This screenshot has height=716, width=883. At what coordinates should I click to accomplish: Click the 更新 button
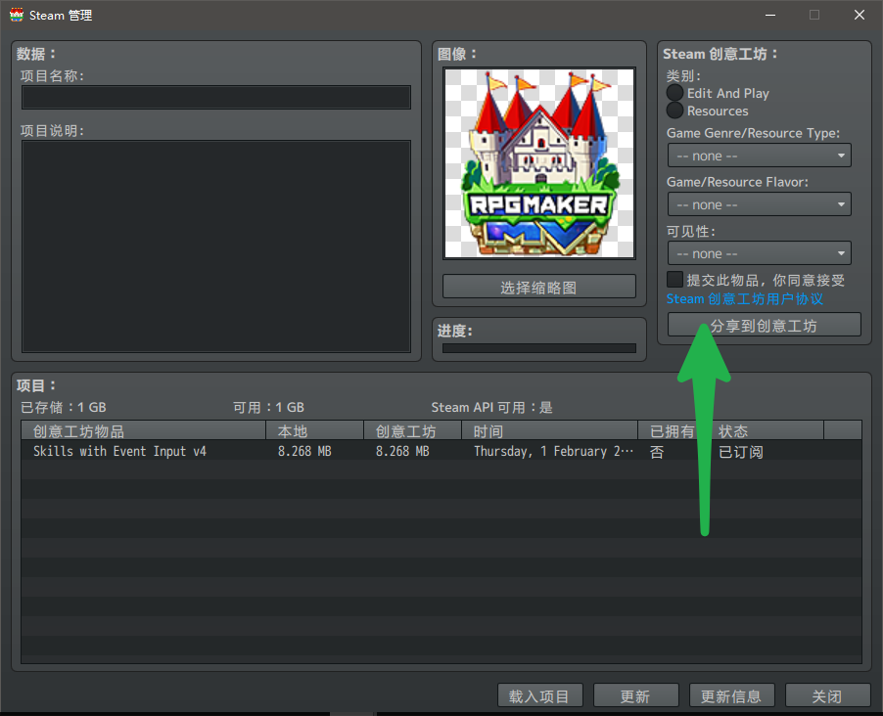(x=635, y=695)
